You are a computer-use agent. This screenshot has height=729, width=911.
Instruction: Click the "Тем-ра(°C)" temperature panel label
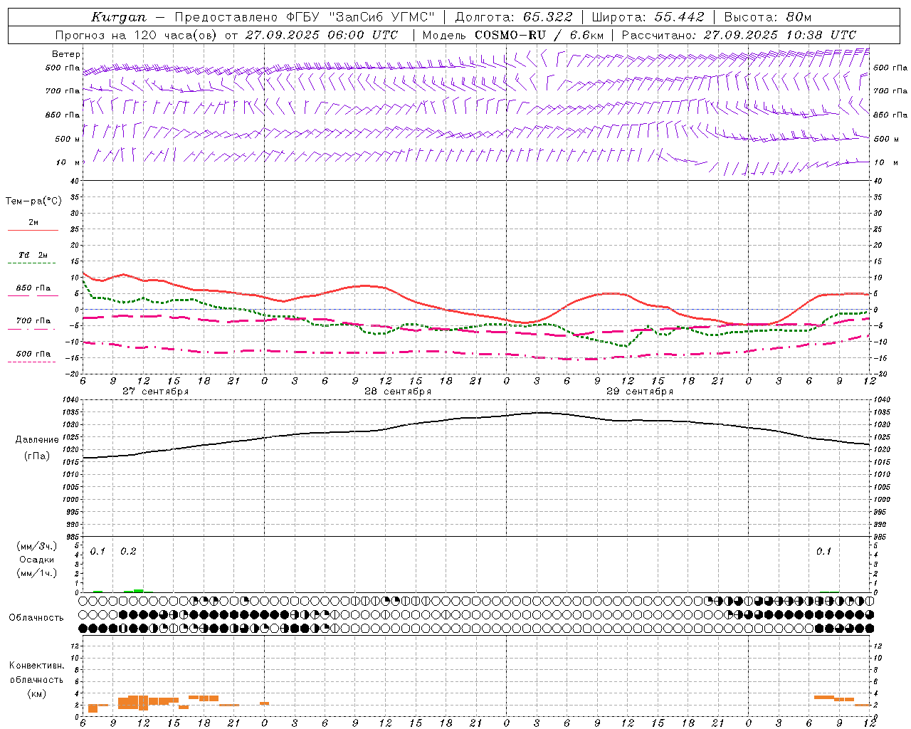pos(33,201)
